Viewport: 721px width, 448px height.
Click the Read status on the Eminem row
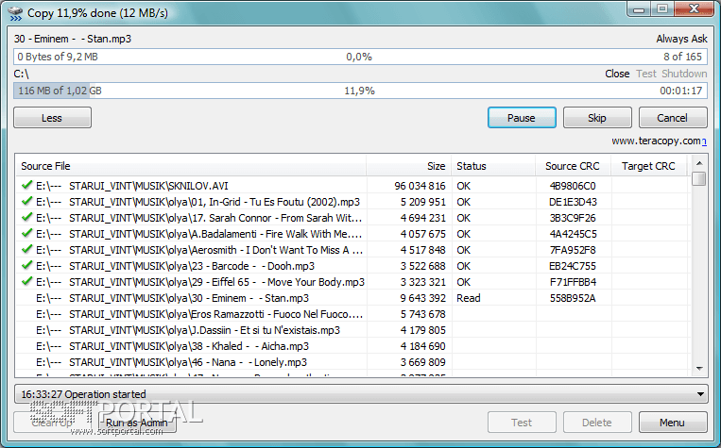click(468, 298)
